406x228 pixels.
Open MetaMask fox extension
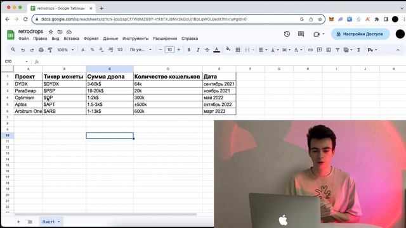point(331,19)
